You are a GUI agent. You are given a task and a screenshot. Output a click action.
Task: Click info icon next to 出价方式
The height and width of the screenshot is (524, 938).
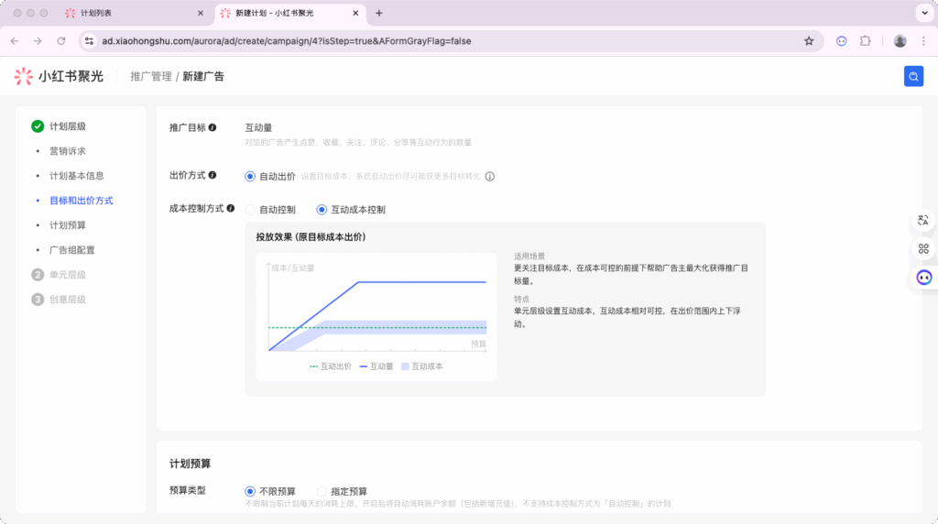(213, 175)
